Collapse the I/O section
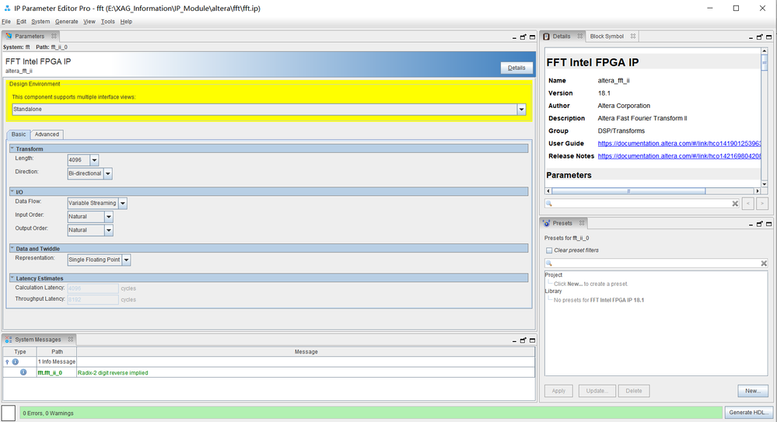Viewport: 777px width, 422px height. (12, 192)
